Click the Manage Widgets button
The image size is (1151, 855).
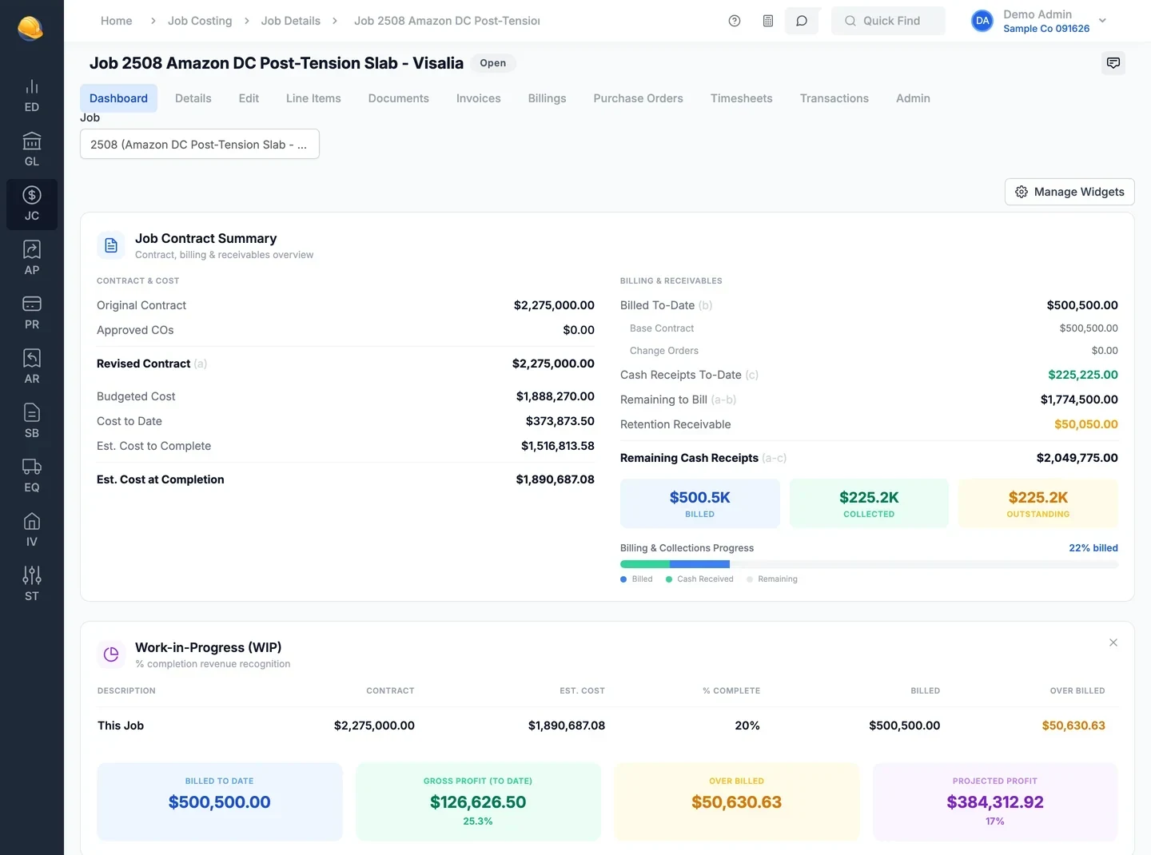1069,192
